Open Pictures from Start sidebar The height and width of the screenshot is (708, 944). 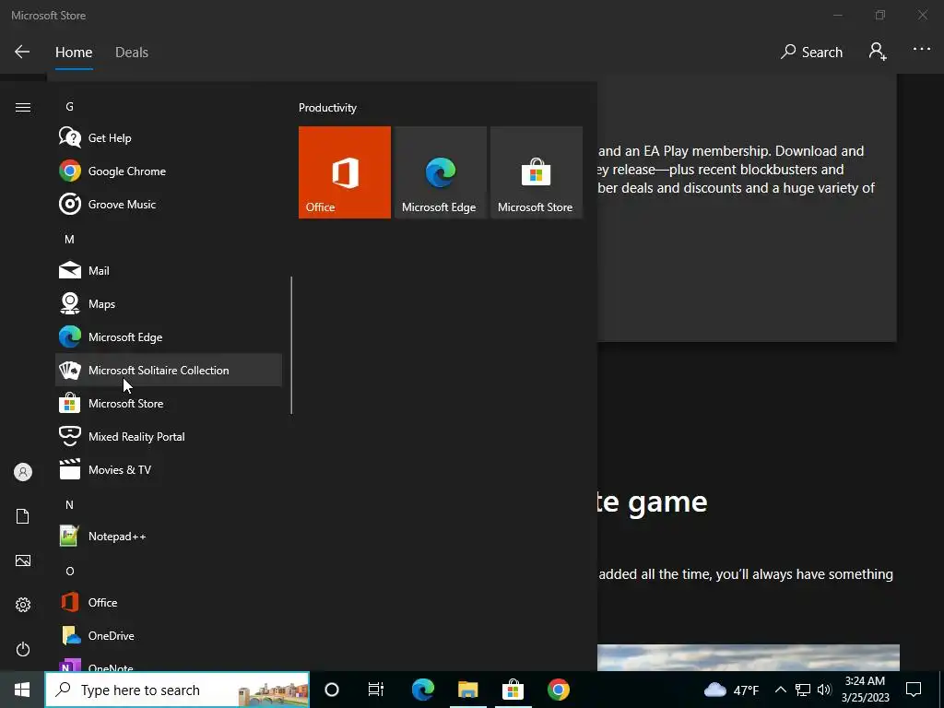[x=23, y=560]
